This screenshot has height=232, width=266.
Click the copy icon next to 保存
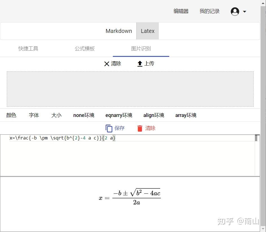click(x=109, y=128)
